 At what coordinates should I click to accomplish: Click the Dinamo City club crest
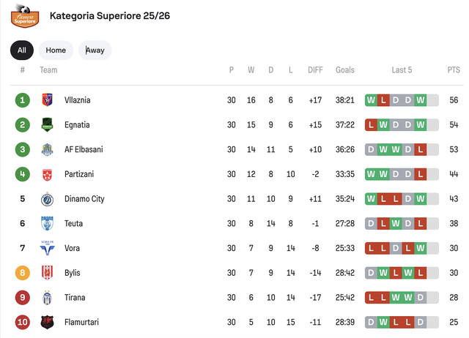tap(47, 199)
